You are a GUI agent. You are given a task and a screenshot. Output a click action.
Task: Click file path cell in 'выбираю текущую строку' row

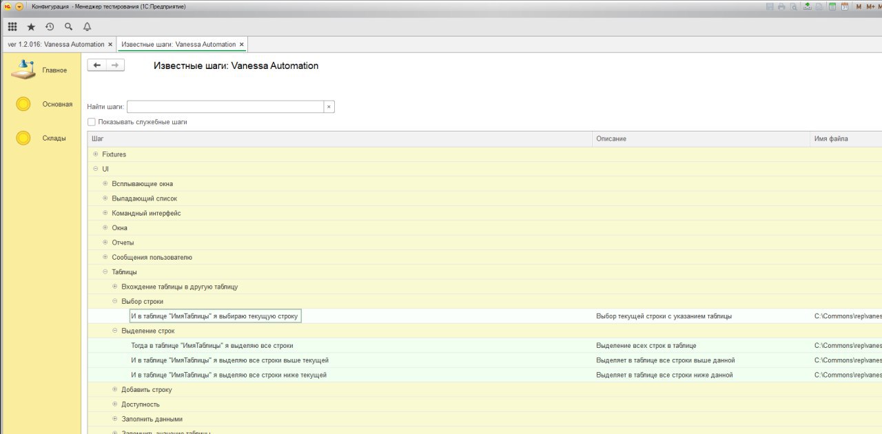[x=847, y=316]
